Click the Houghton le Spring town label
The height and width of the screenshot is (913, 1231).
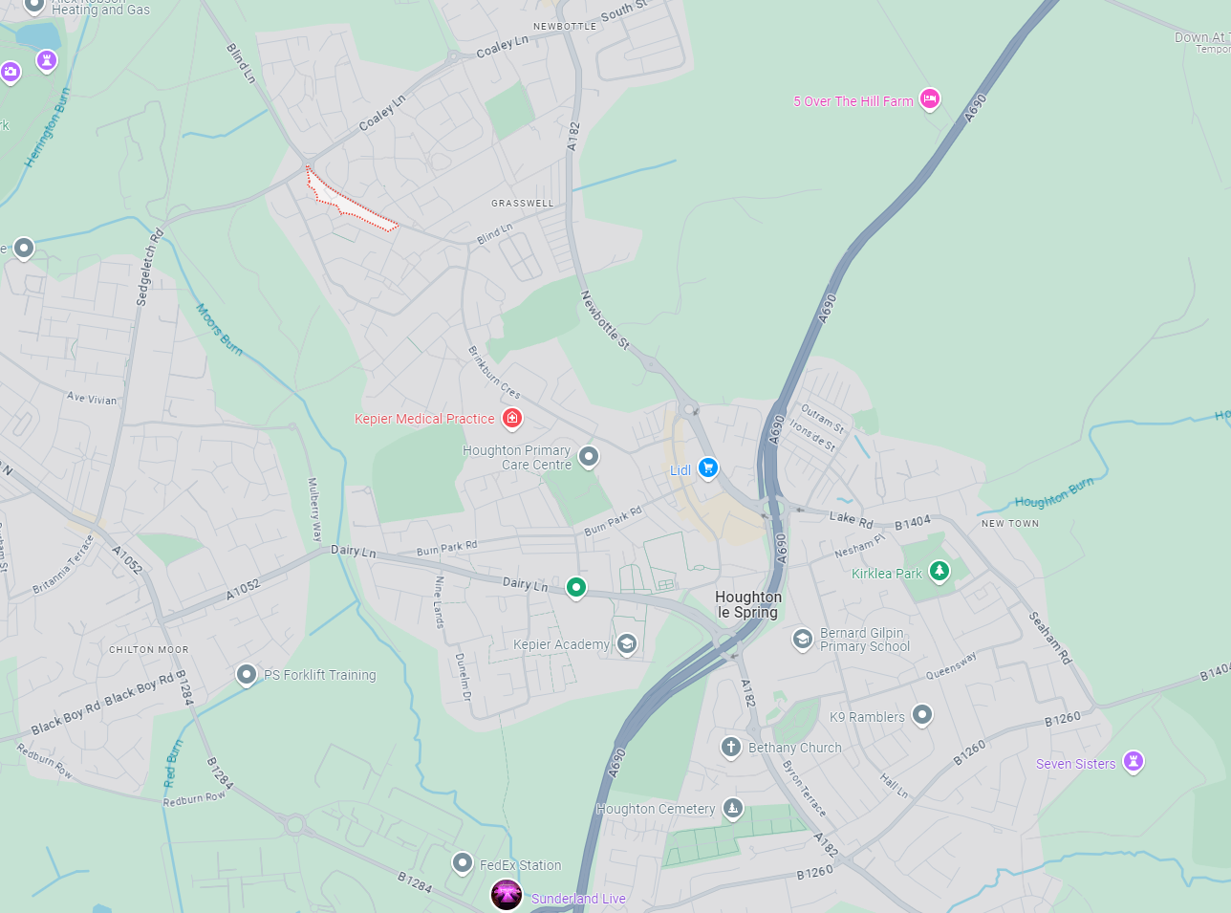(x=748, y=604)
